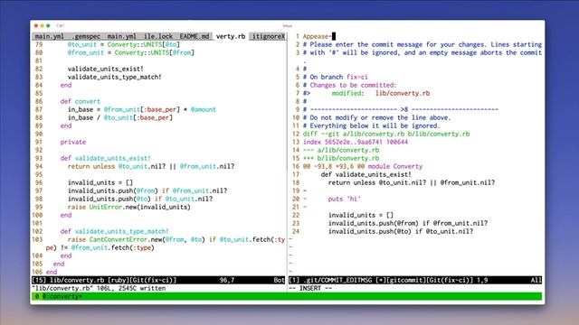
Task: Open the main.yml tab left of ile.lock
Action: (x=122, y=36)
